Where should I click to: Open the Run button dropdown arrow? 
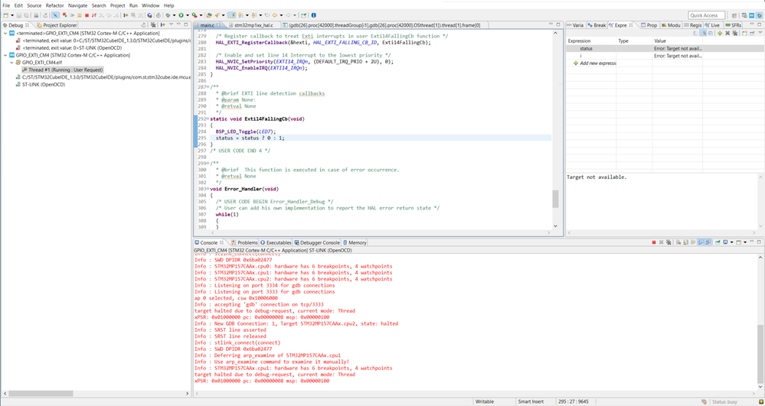point(188,15)
